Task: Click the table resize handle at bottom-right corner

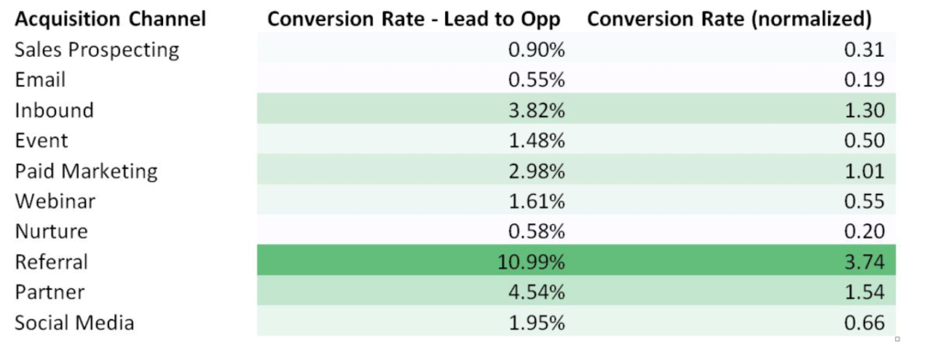Action: click(x=898, y=339)
